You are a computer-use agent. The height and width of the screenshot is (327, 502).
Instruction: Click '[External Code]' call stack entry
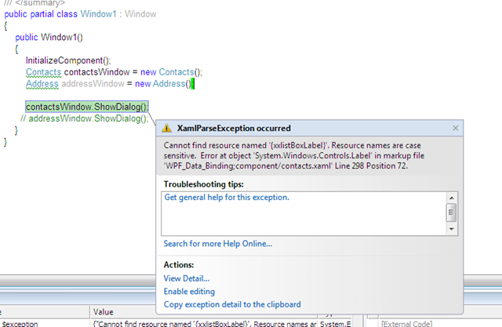pos(406,324)
